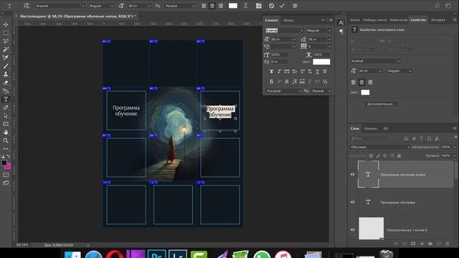The height and width of the screenshot is (258, 459).
Task: Apply Faux Bold in Character panel
Action: pos(271,72)
